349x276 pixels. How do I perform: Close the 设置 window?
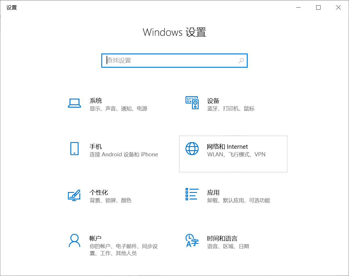pos(338,8)
